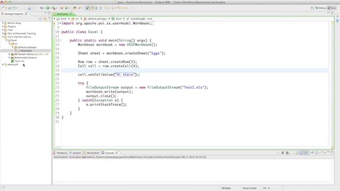Open External Tools run icon
The image size is (340, 191).
pos(54,8)
